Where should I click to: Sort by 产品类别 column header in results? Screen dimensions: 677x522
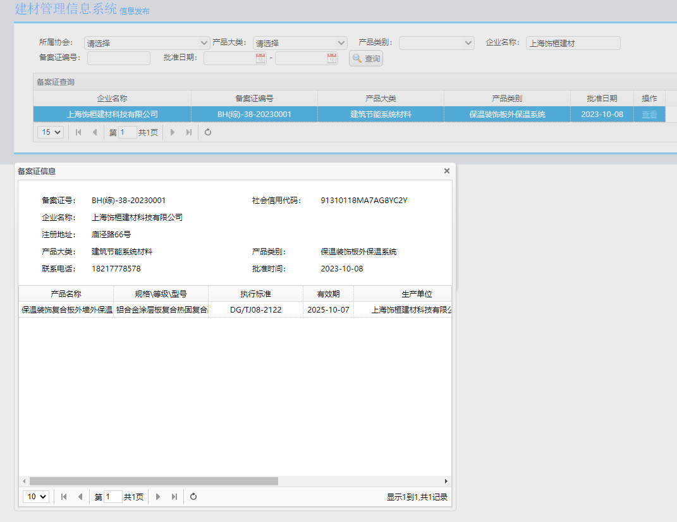[x=508, y=99]
